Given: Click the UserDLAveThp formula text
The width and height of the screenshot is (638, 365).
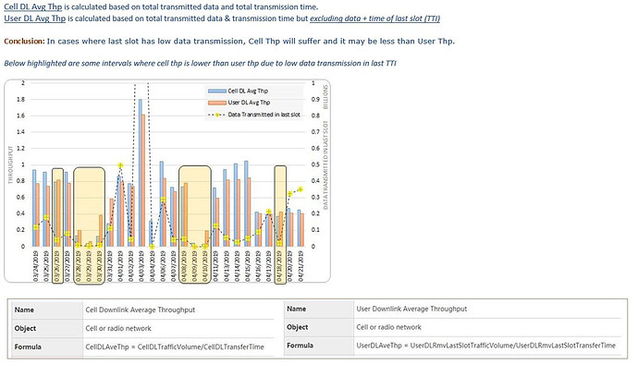Looking at the screenshot, I should pyautogui.click(x=485, y=345).
